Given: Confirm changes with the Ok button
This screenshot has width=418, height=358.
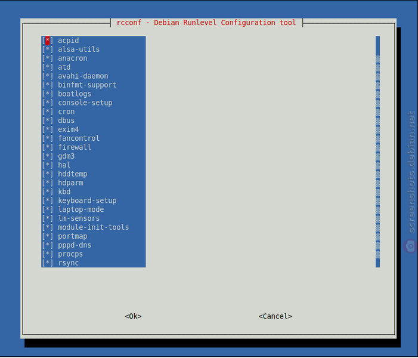Looking at the screenshot, I should coord(134,316).
